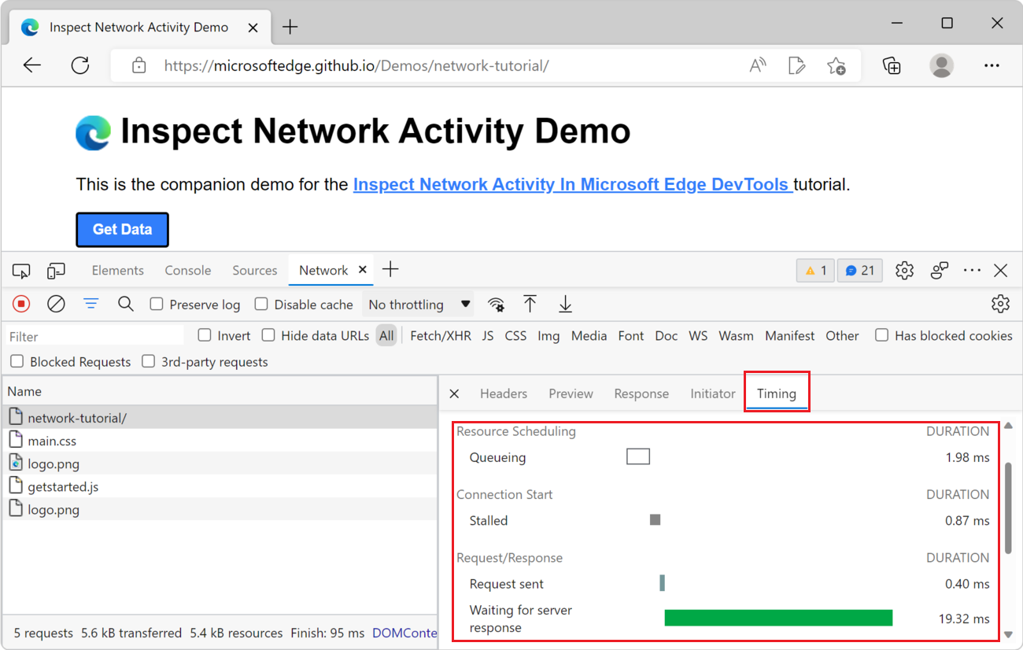Add more tools to DevTools tab bar
The width and height of the screenshot is (1023, 650).
pyautogui.click(x=390, y=270)
